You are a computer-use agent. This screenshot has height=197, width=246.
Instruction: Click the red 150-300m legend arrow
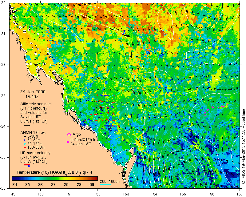[x=25, y=147]
